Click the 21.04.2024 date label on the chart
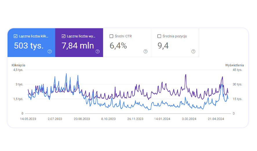Viewport: 257px width, 151px height. (216, 119)
